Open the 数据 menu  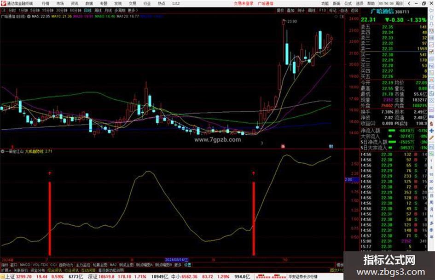89,3
